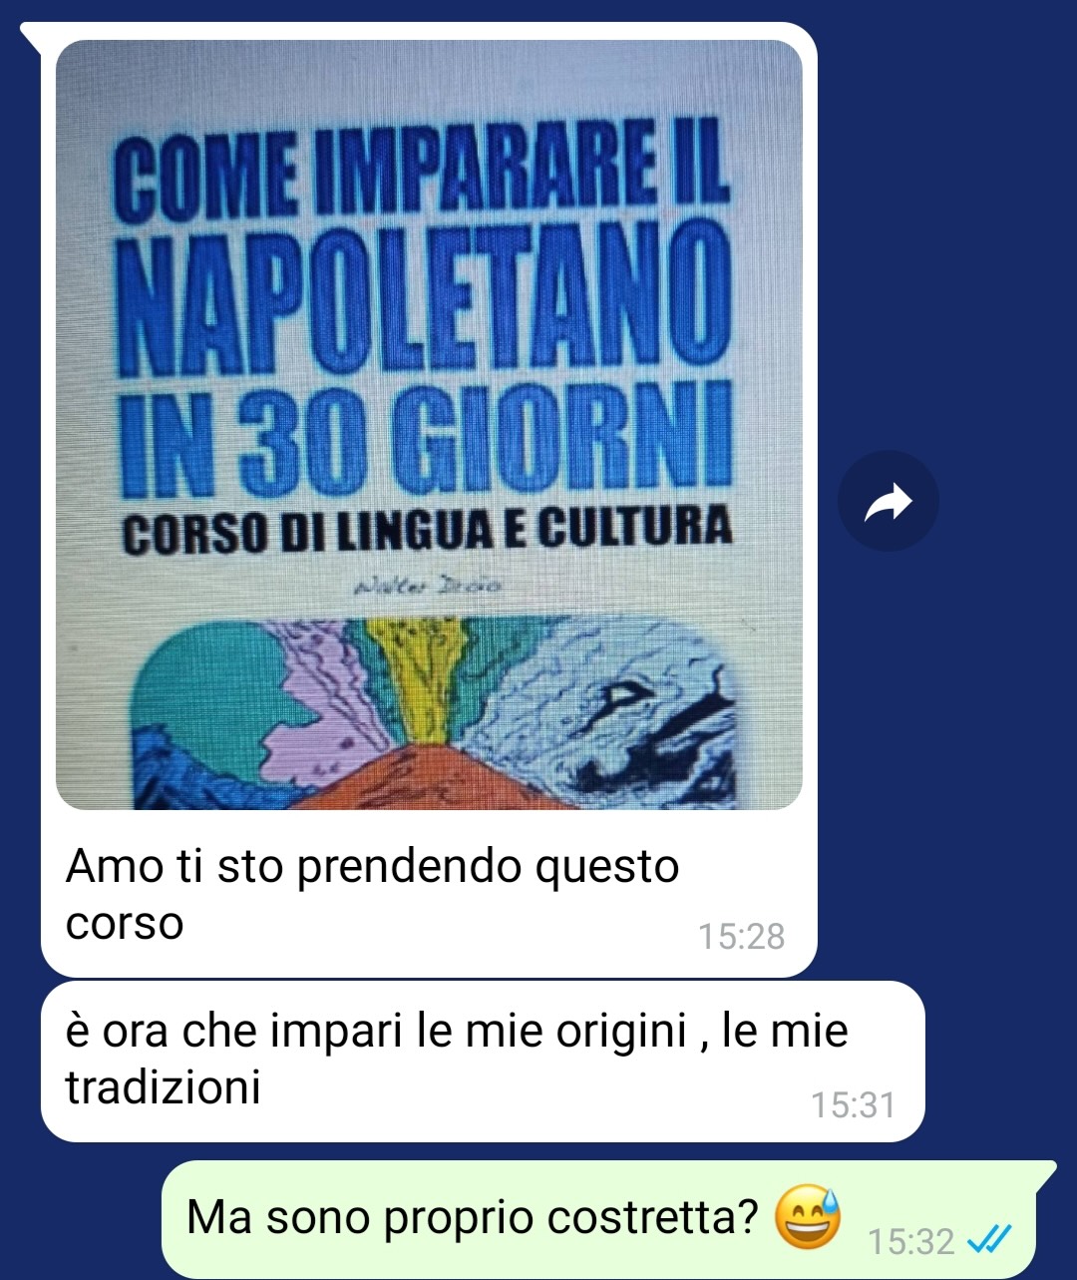The image size is (1077, 1280).
Task: Select the "Amo ti sto prendendo questo" caption
Action: coord(372,866)
